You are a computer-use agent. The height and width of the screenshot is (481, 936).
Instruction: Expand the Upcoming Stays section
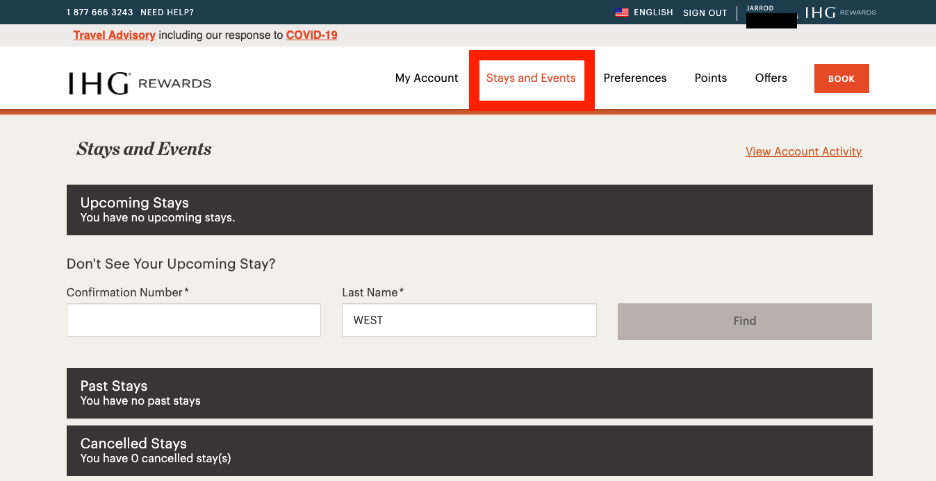tap(470, 210)
